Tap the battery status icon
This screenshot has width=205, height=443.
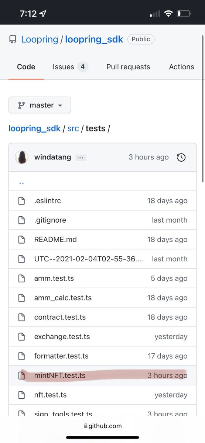[x=184, y=14]
